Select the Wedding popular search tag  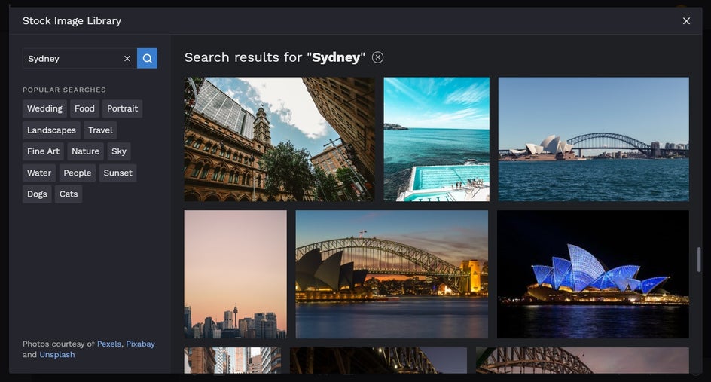tap(44, 108)
